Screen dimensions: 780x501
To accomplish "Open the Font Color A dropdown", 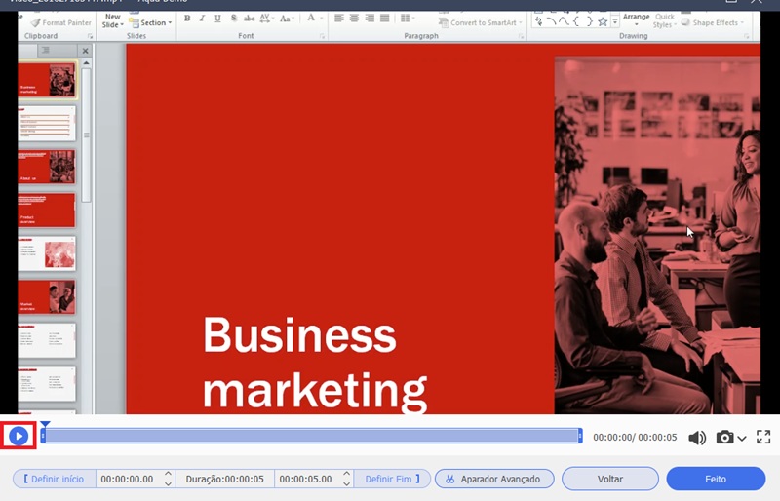I will [314, 18].
